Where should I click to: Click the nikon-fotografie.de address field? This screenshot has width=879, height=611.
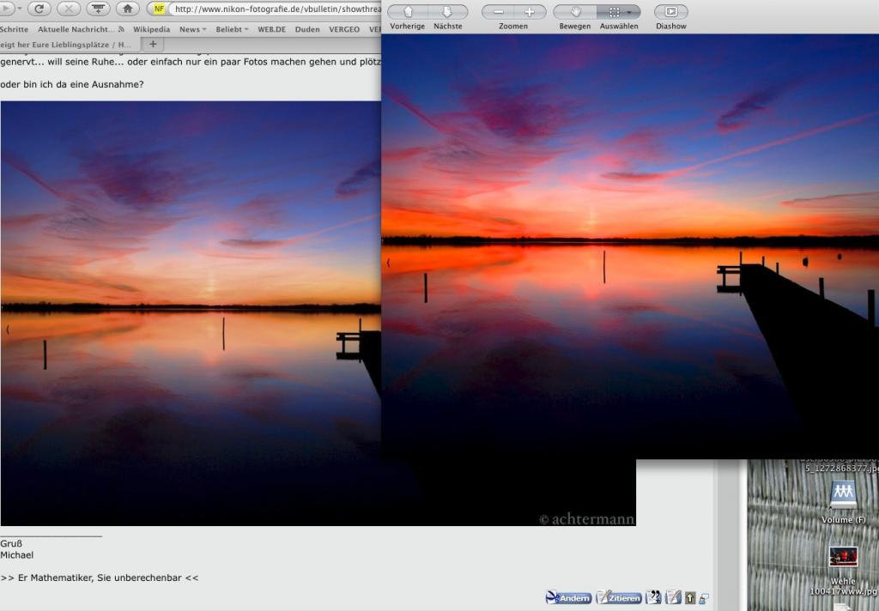(x=275, y=9)
